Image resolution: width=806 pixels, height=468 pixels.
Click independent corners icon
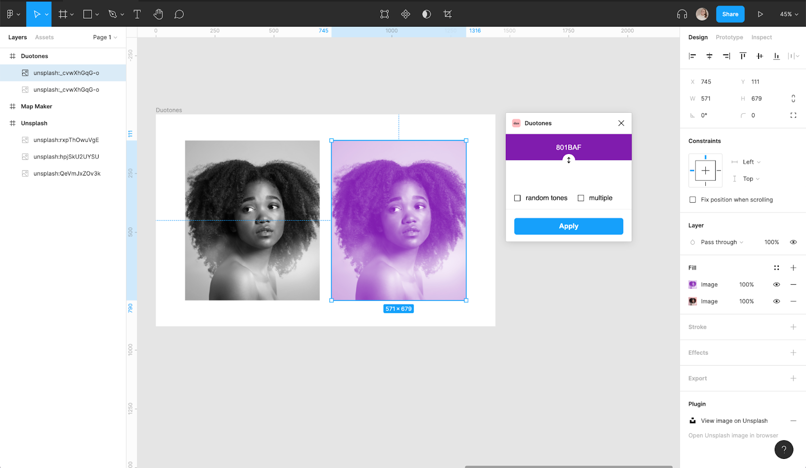coord(793,115)
